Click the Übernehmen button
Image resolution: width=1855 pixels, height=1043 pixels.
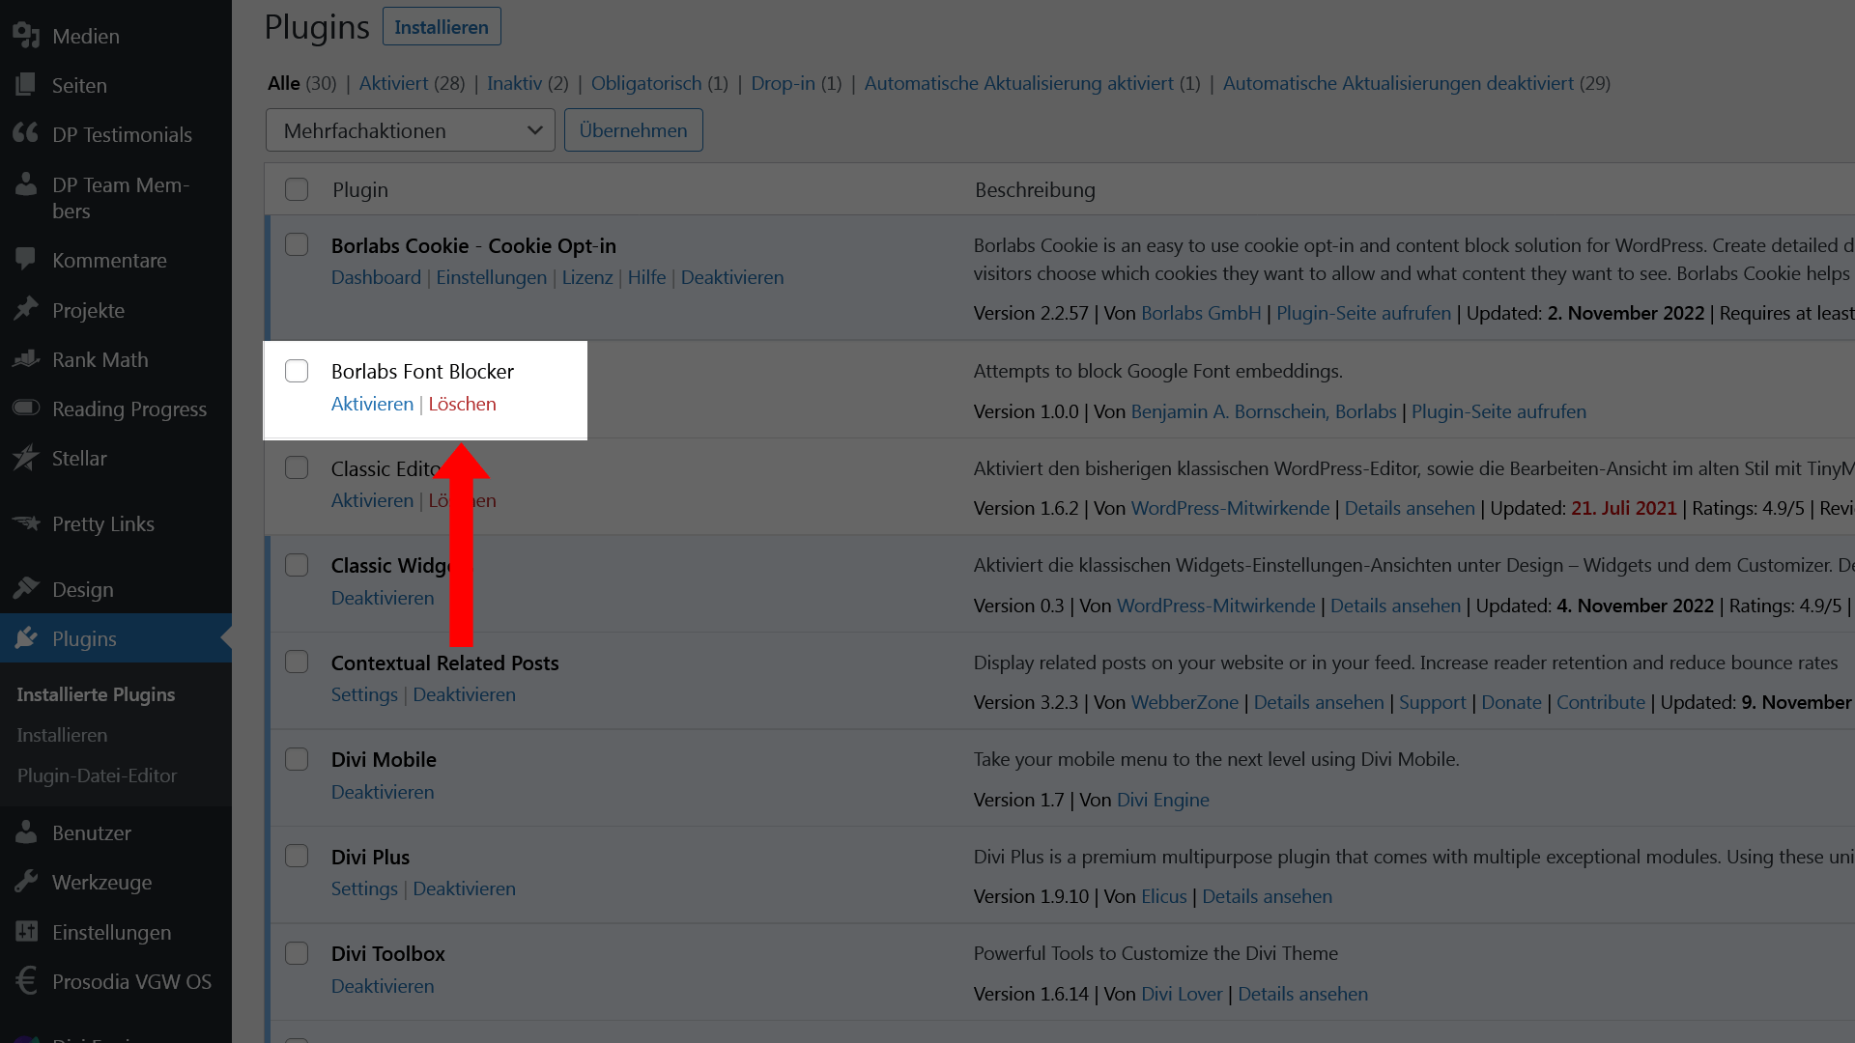tap(634, 130)
